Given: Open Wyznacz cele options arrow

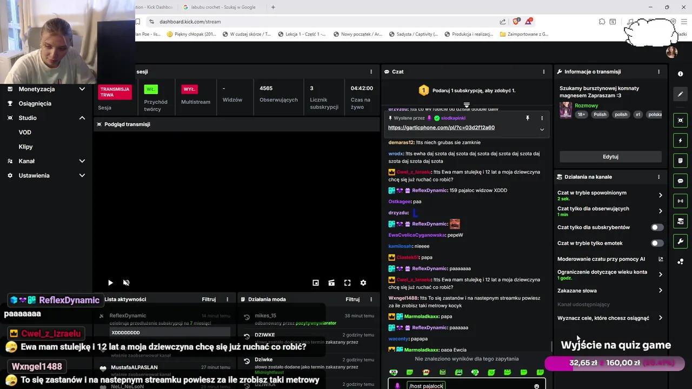Looking at the screenshot, I should click(660, 318).
